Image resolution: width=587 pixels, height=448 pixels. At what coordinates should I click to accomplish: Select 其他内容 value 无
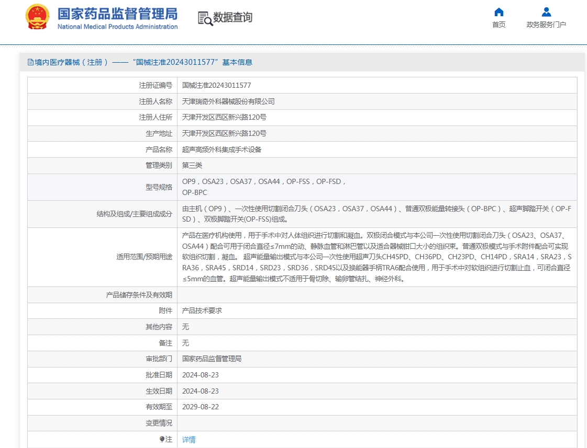tap(185, 327)
